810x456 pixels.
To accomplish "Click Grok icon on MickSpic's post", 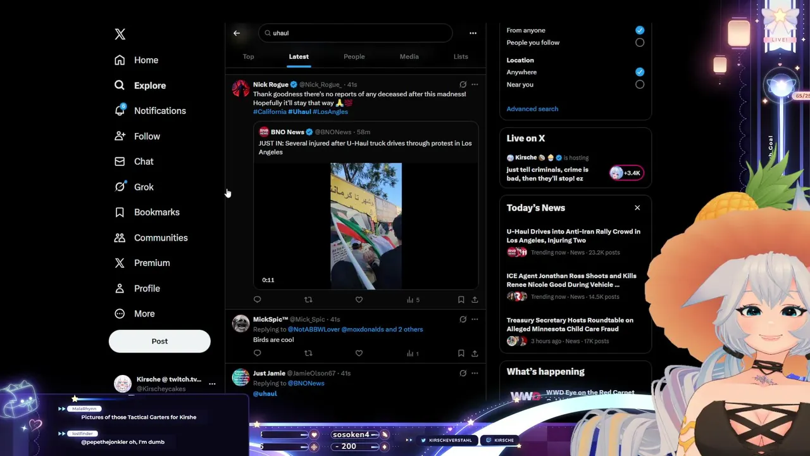I will click(x=463, y=319).
